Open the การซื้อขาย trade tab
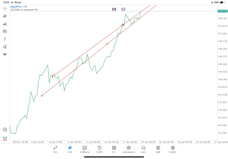The height and width of the screenshot is (159, 228). [x=84, y=149]
